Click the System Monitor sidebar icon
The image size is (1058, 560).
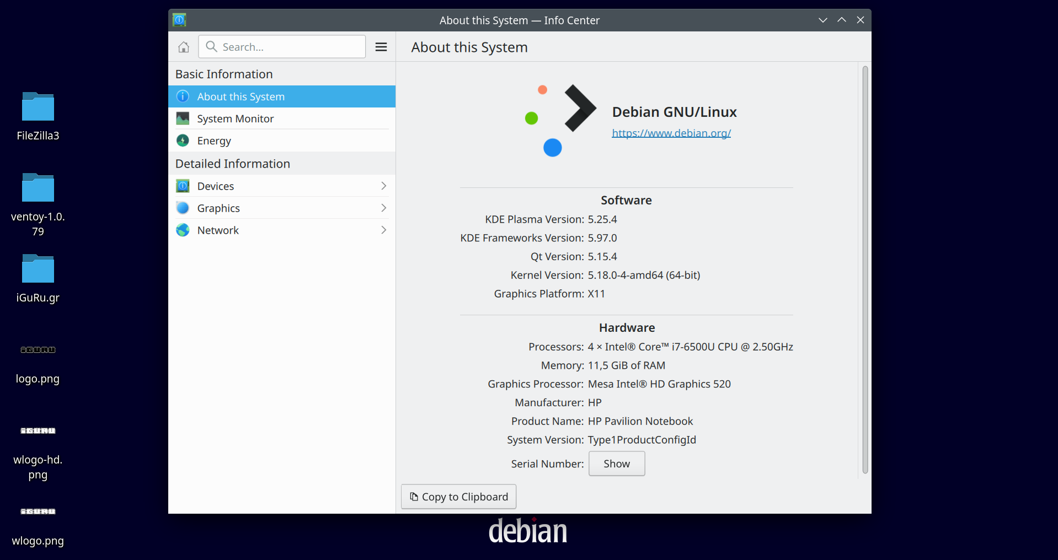(x=183, y=119)
